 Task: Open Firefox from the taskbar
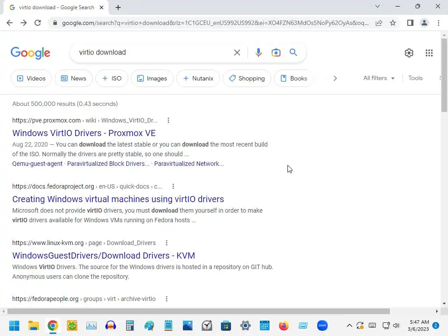pyautogui.click(x=283, y=325)
